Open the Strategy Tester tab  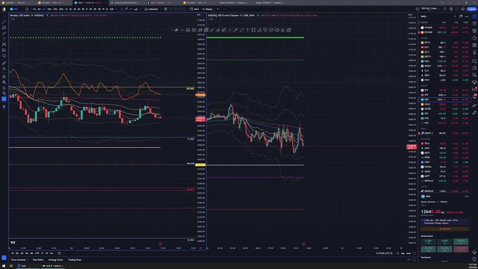click(56, 260)
